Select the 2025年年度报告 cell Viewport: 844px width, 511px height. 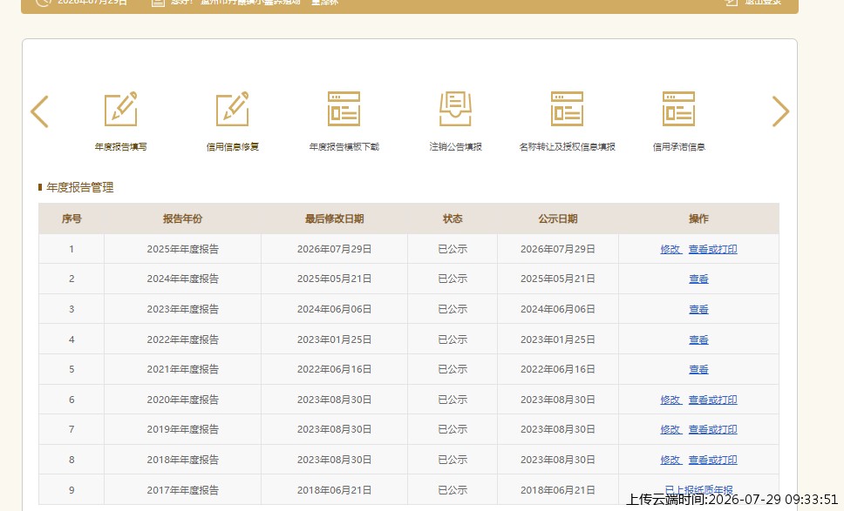(182, 249)
